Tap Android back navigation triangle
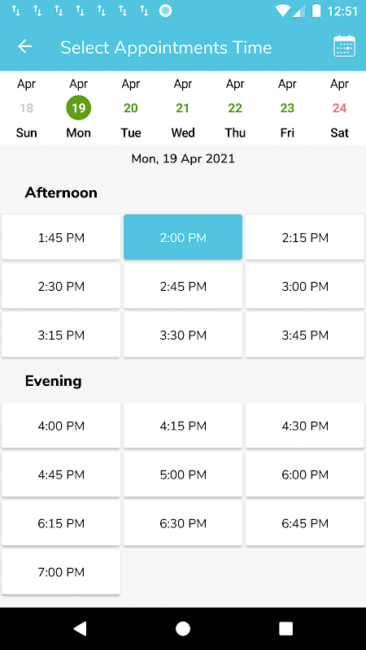The height and width of the screenshot is (650, 366). point(80,628)
